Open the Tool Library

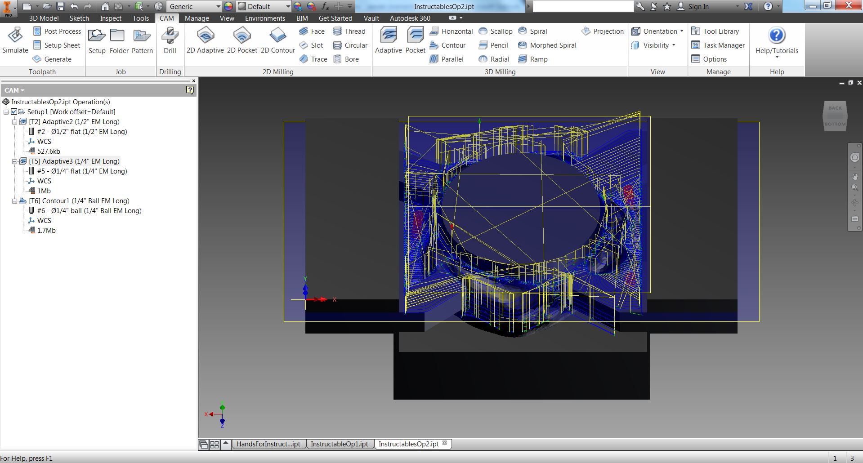[715, 31]
